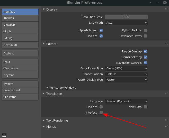Grab the Display panel drag handle
The image size is (169, 138).
(x=166, y=9)
